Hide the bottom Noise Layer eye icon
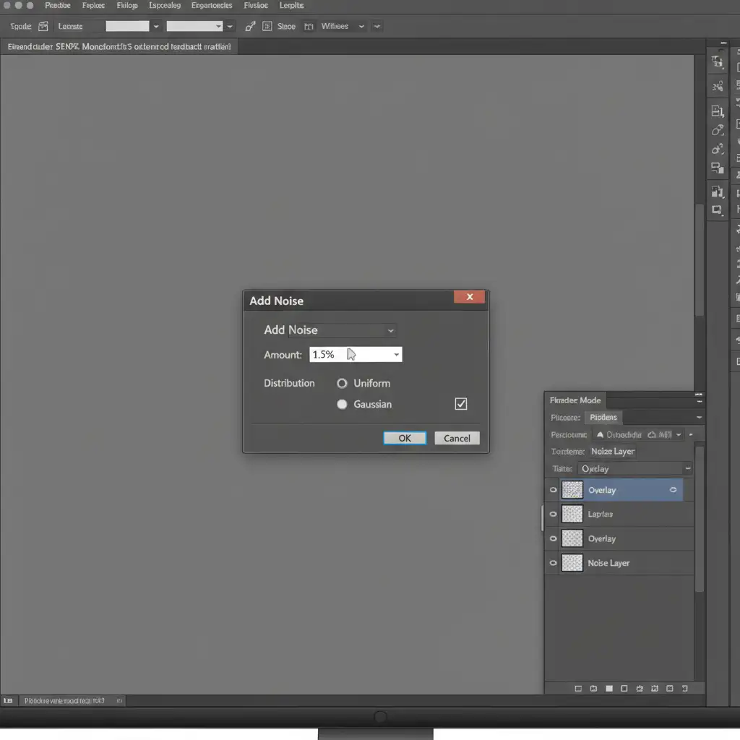Screen dimensions: 740x740 point(554,563)
